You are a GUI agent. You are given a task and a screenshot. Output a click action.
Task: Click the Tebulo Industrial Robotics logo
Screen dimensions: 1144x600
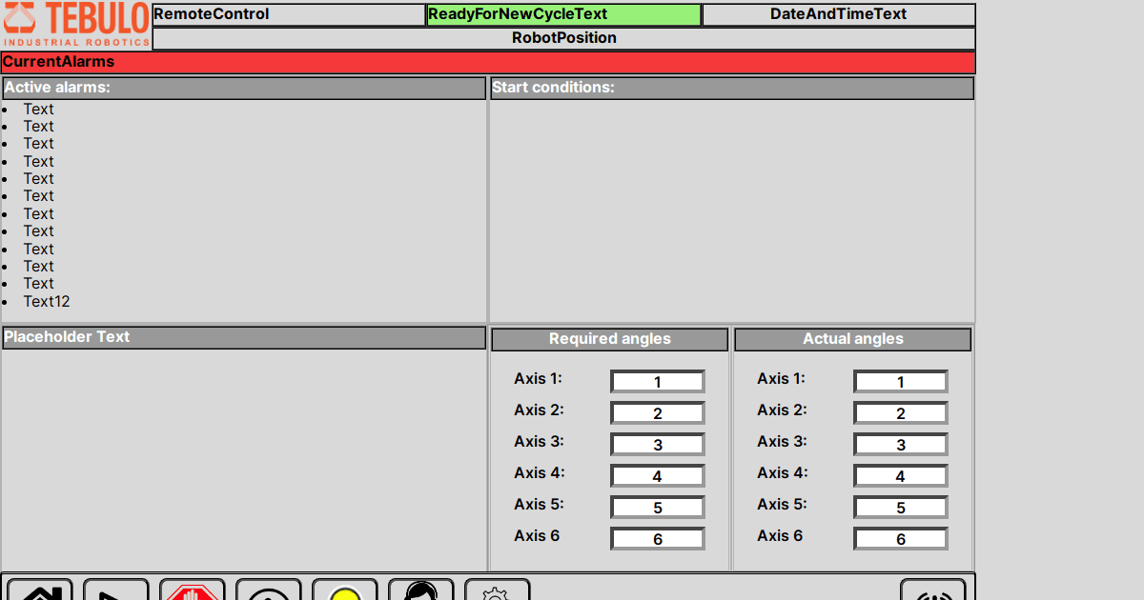76,24
